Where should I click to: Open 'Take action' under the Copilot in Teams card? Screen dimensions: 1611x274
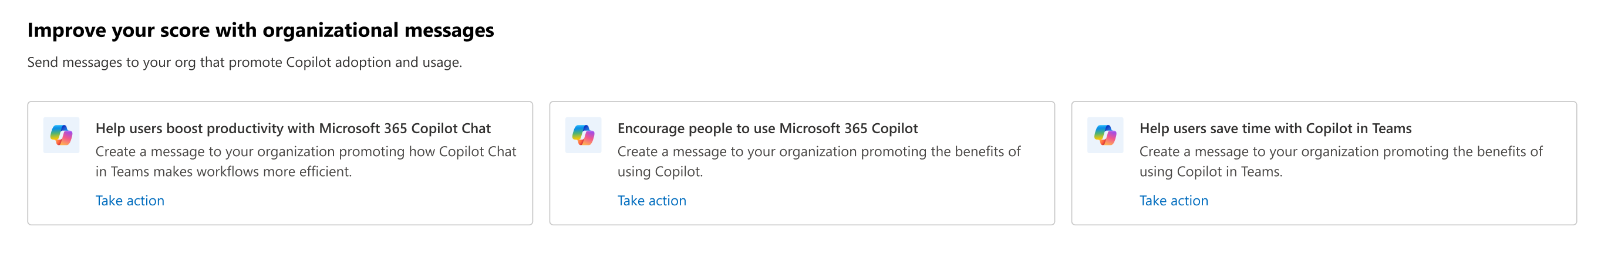pyautogui.click(x=1174, y=201)
